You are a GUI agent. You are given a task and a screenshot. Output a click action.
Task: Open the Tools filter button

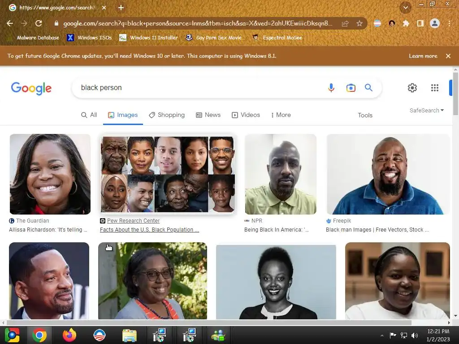tap(365, 115)
